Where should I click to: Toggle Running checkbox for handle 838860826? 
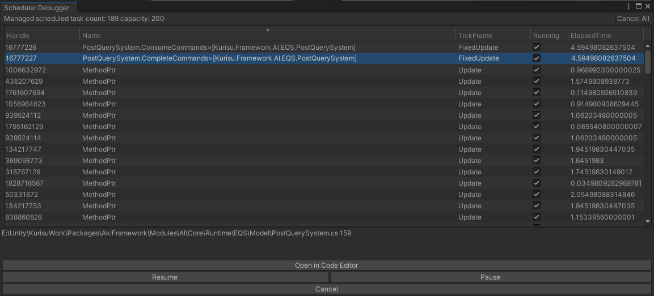coord(537,217)
